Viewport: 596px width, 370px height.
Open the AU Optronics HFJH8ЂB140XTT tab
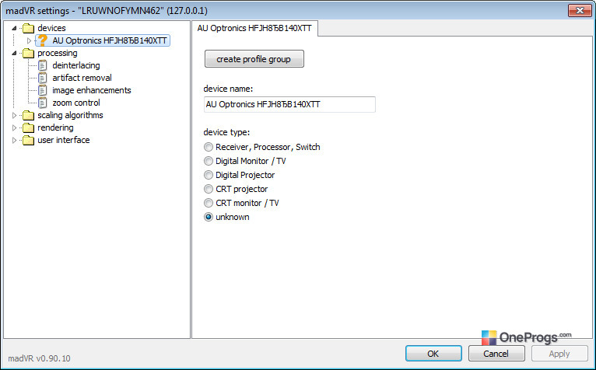254,29
